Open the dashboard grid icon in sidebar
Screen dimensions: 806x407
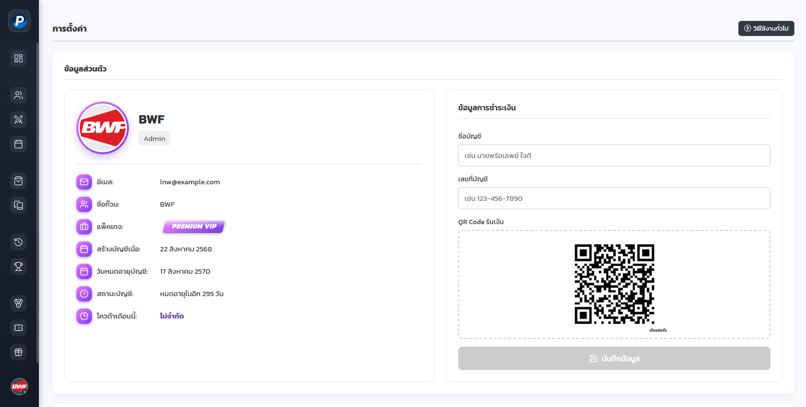(18, 58)
